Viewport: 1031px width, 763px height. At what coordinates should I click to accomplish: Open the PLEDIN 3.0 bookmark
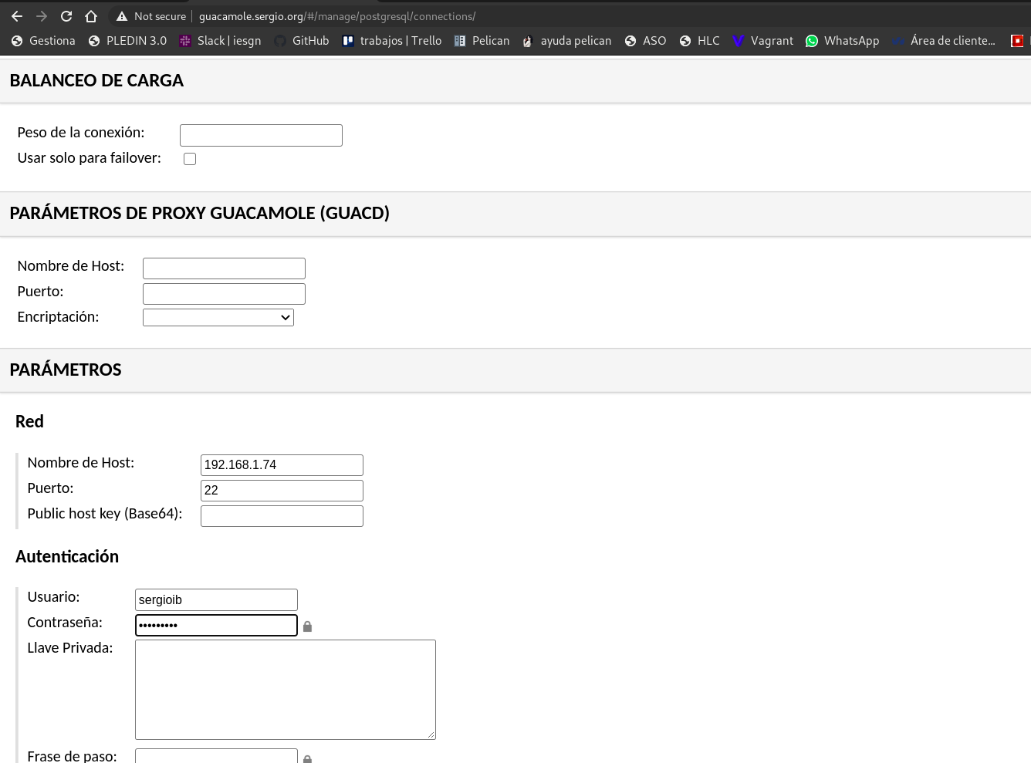pos(127,41)
